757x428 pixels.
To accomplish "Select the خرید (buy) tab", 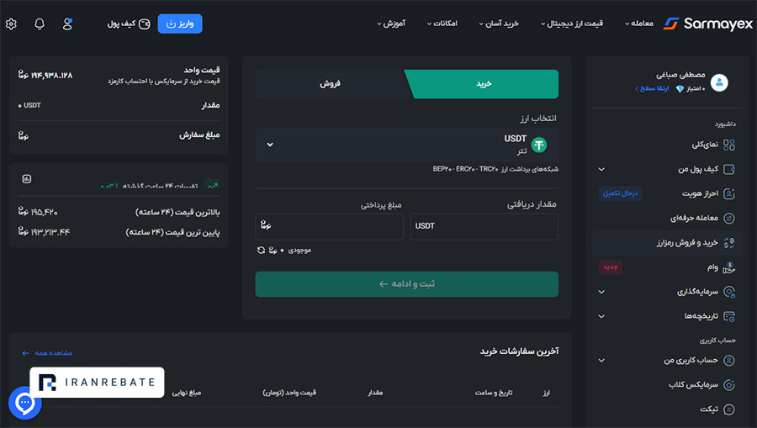I will tap(484, 83).
